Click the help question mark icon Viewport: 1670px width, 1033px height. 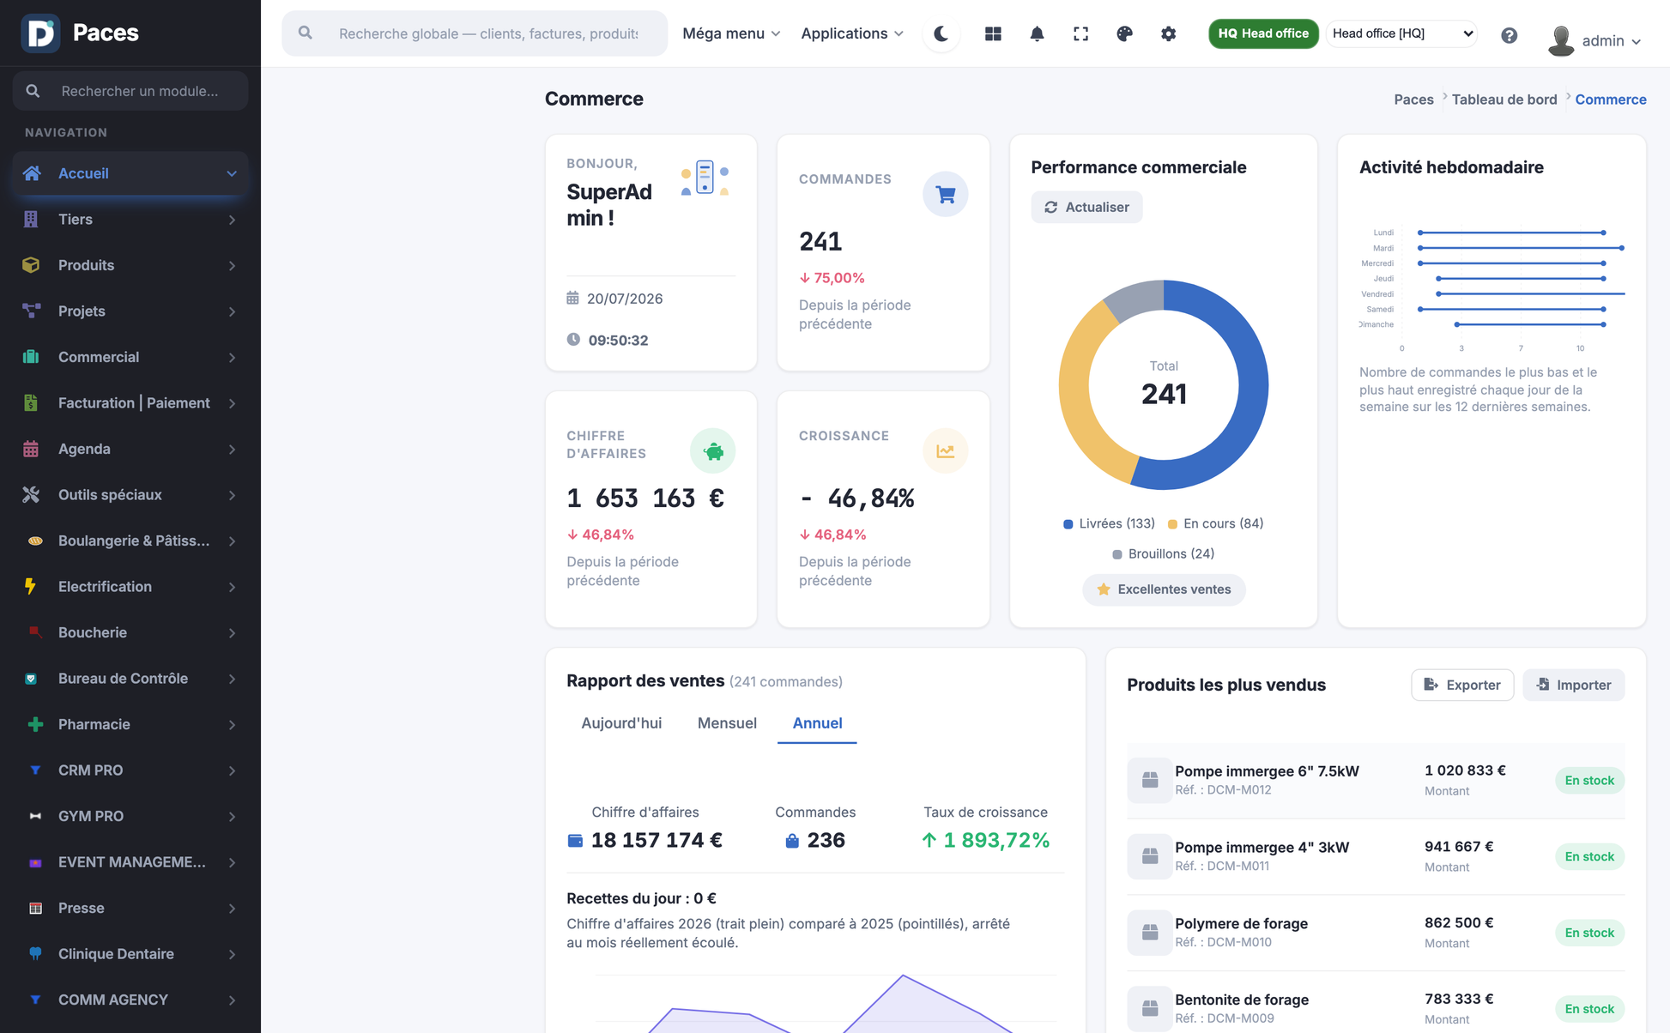1509,35
